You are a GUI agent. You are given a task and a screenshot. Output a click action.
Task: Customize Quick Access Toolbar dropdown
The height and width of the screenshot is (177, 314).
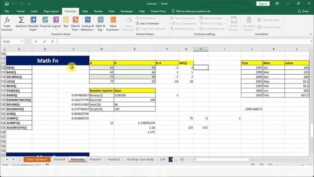click(29, 4)
